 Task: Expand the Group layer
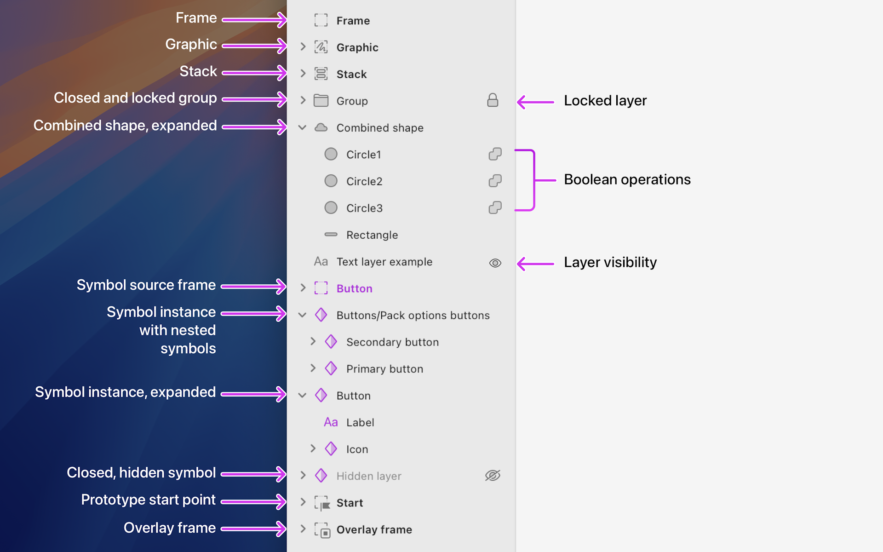click(303, 100)
